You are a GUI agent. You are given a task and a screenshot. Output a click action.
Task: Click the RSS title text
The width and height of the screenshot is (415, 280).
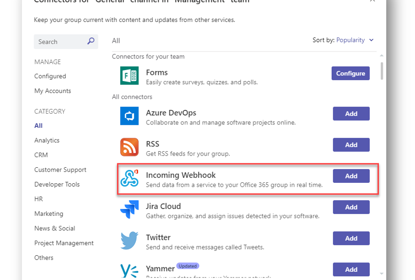coord(152,144)
